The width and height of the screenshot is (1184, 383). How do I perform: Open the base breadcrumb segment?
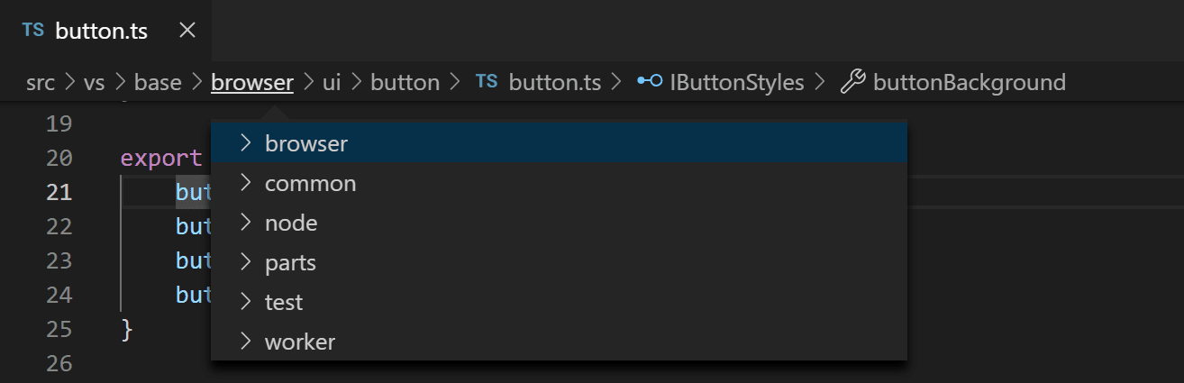coord(158,83)
